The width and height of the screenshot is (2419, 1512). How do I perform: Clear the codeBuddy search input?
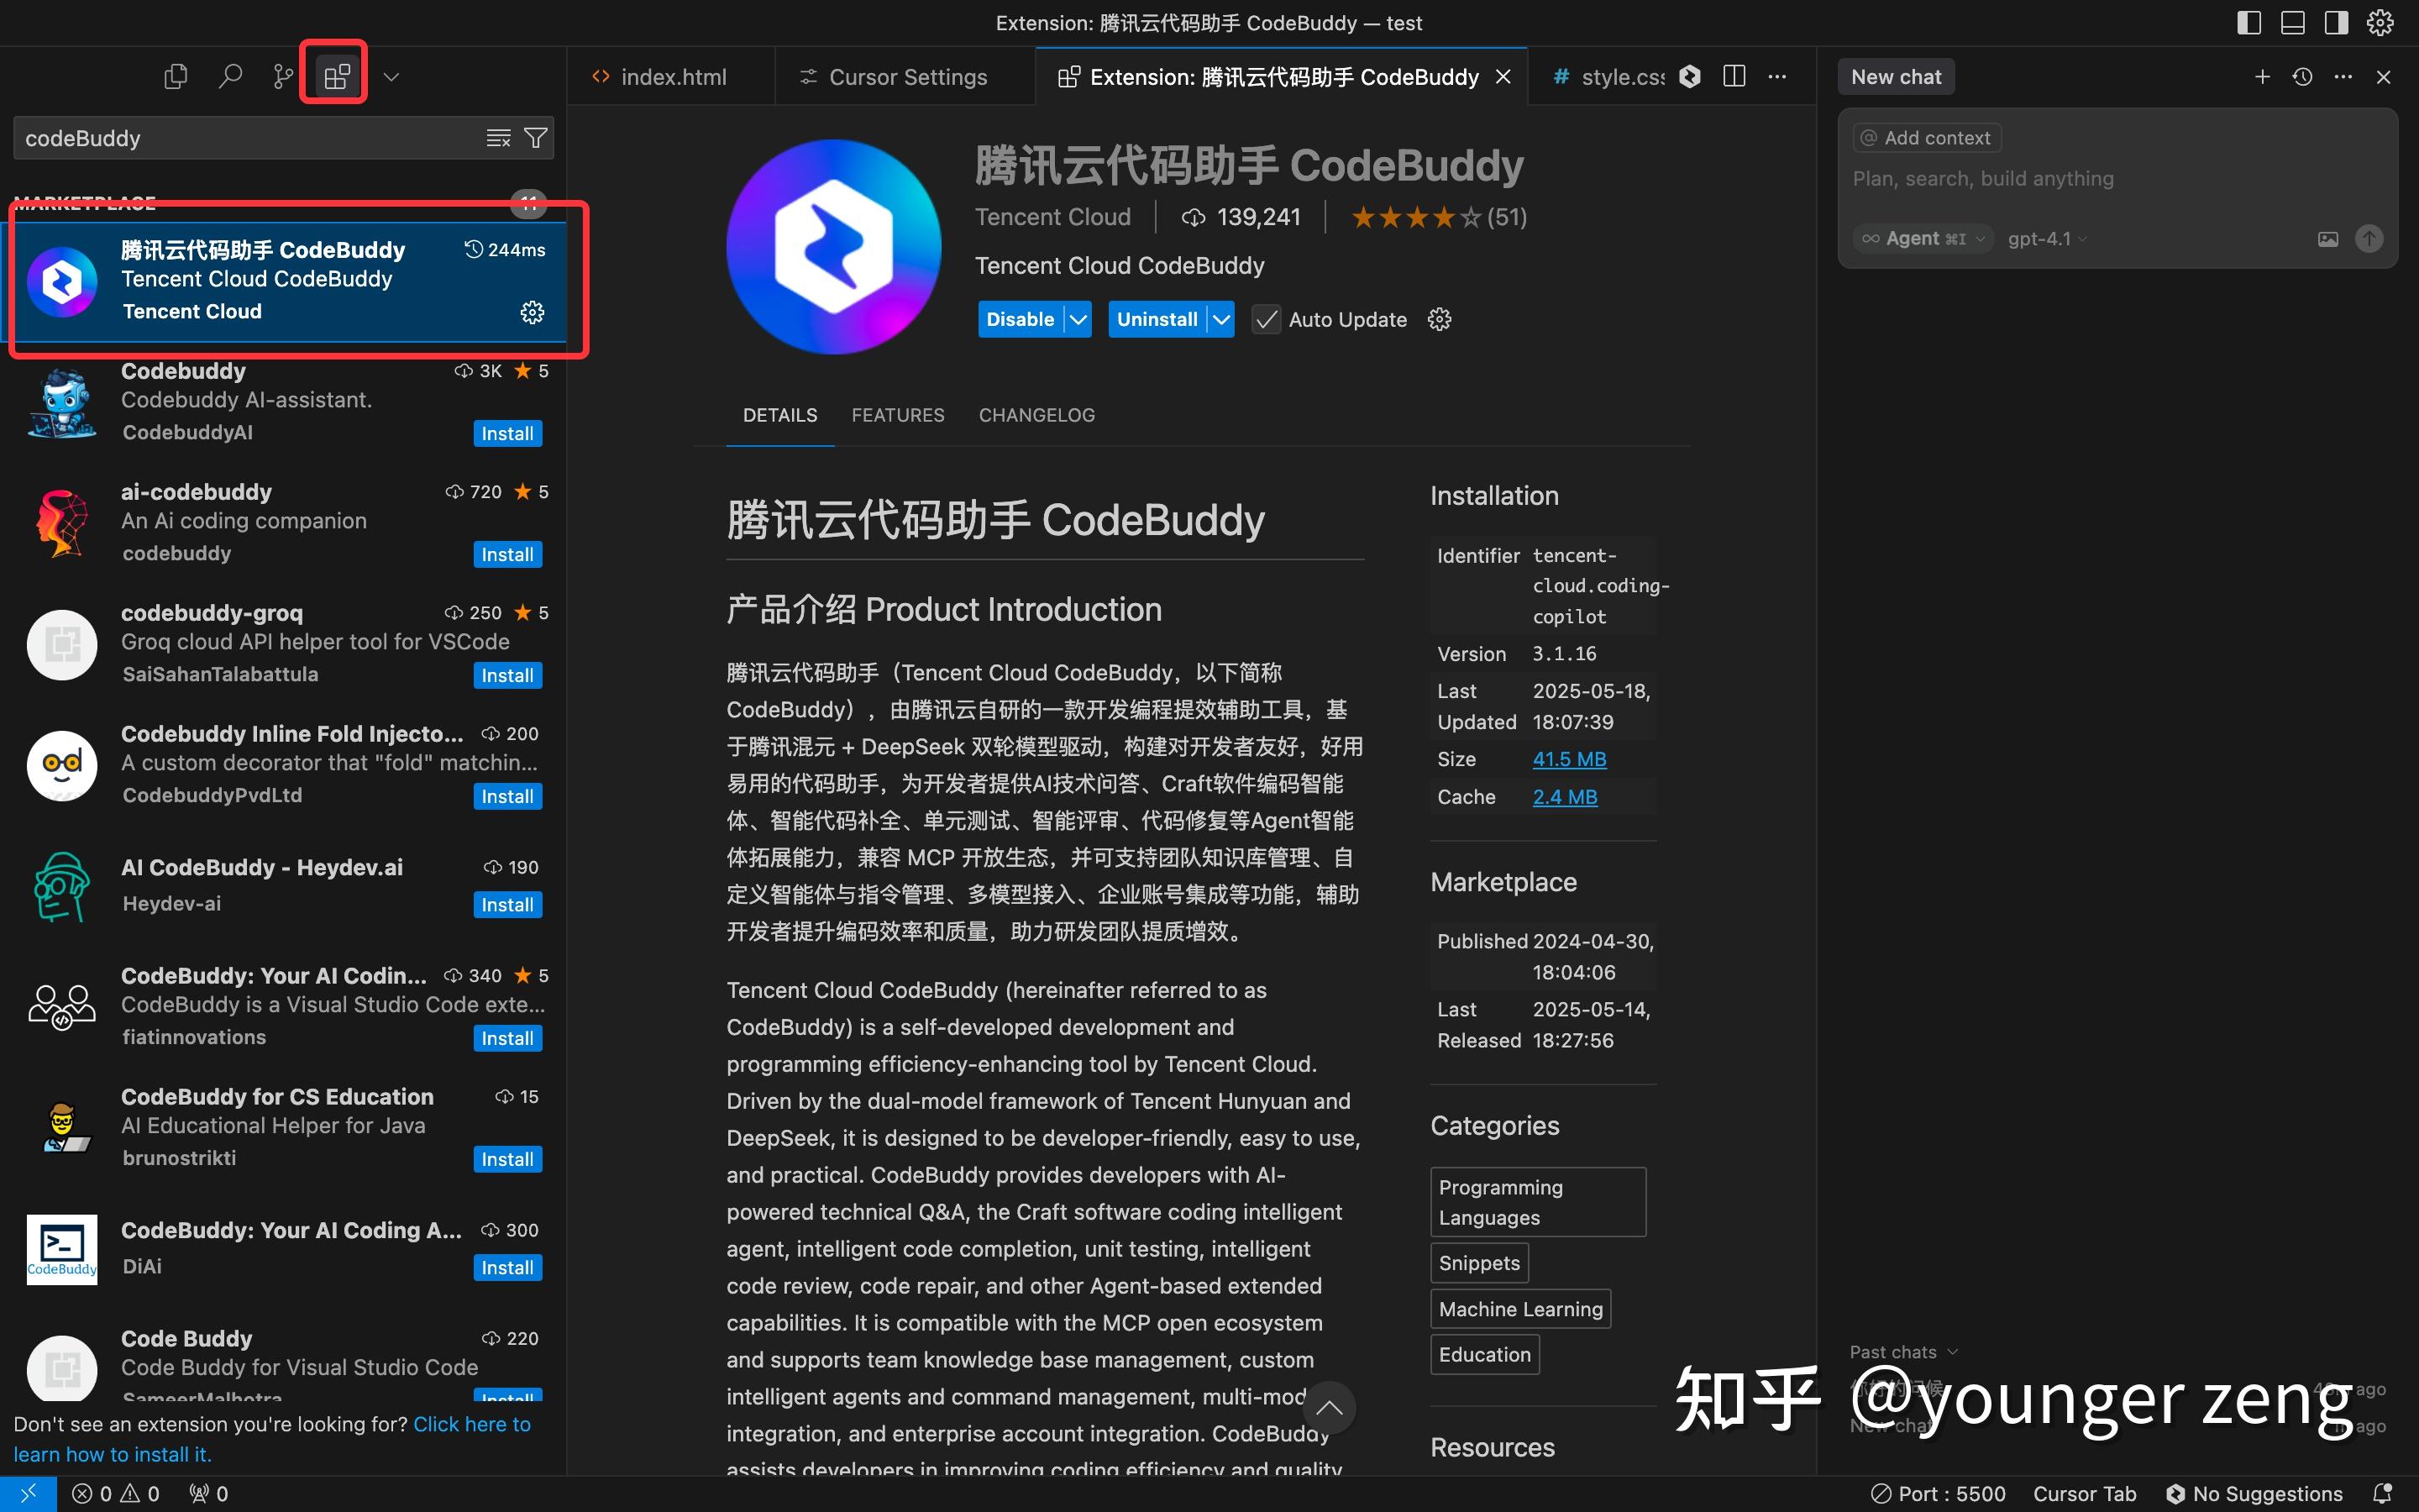[x=496, y=138]
